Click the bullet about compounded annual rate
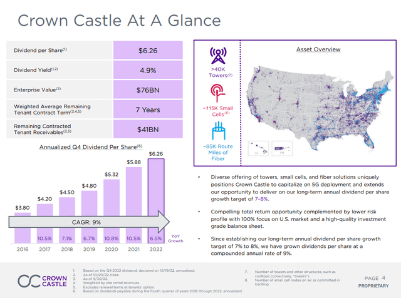The image size is (401, 298). 296,246
